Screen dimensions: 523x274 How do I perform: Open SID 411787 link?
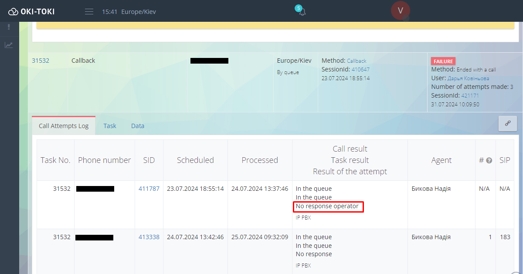[149, 189]
